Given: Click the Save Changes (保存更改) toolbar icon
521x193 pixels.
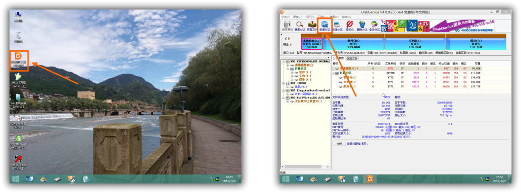Looking at the screenshot, I should [287, 26].
